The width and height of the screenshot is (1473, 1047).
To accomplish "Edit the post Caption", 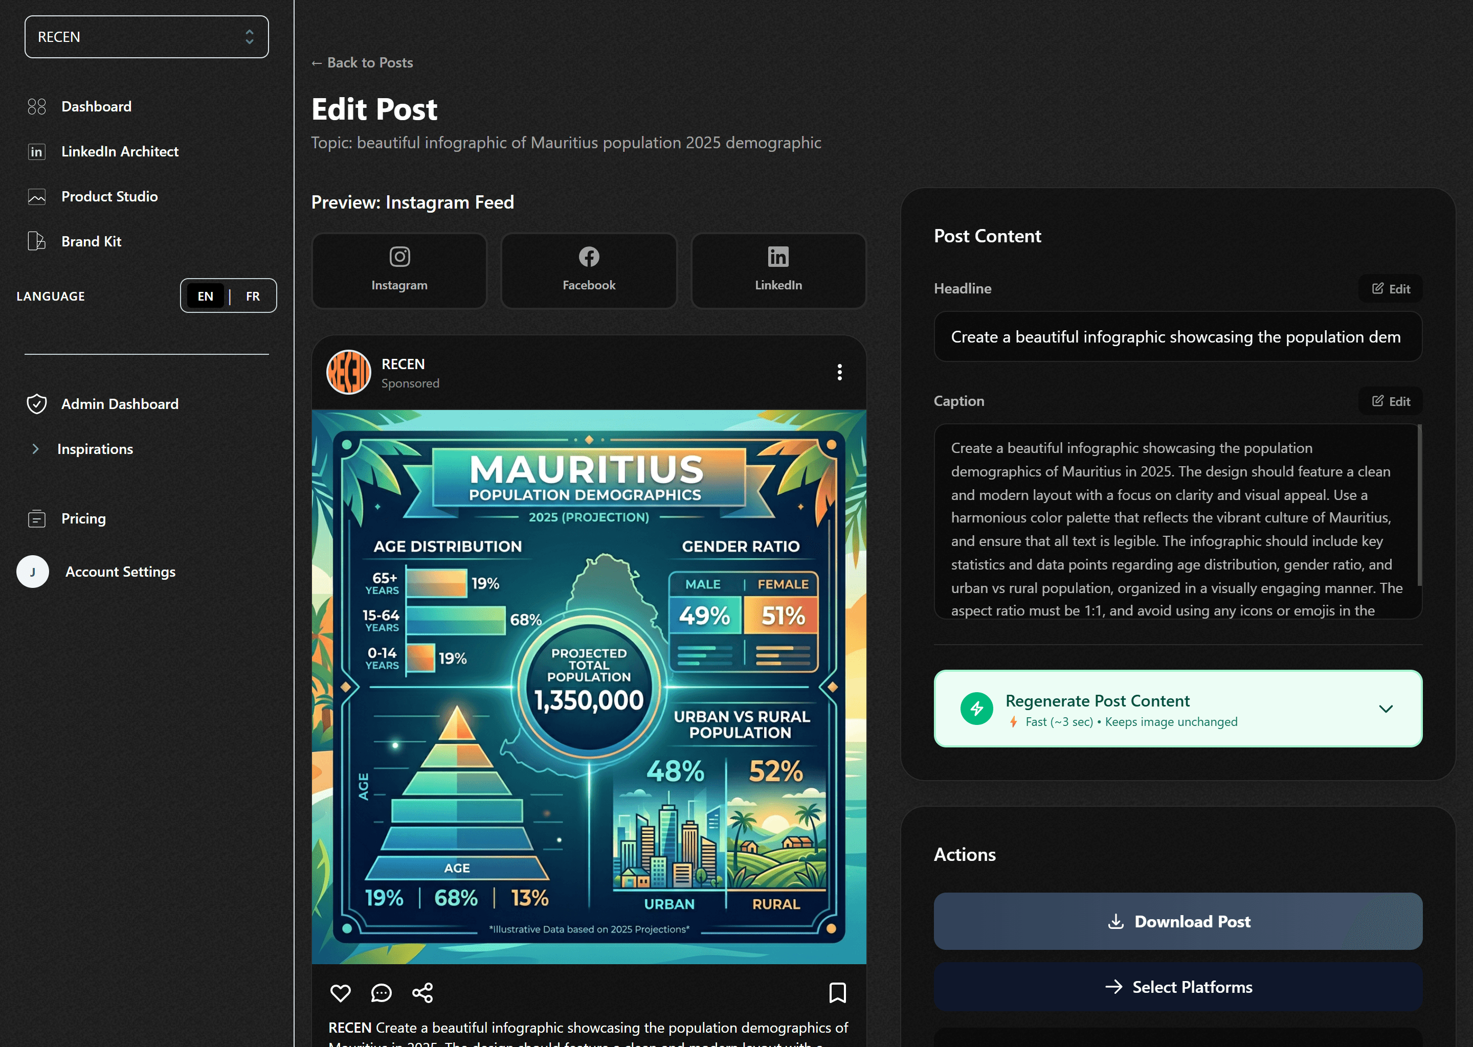I will pos(1390,400).
